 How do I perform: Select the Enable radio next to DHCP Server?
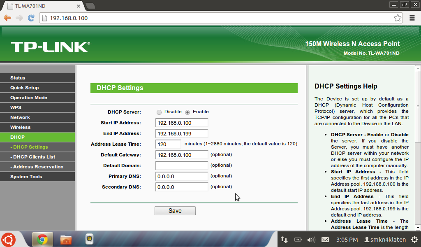pyautogui.click(x=188, y=112)
